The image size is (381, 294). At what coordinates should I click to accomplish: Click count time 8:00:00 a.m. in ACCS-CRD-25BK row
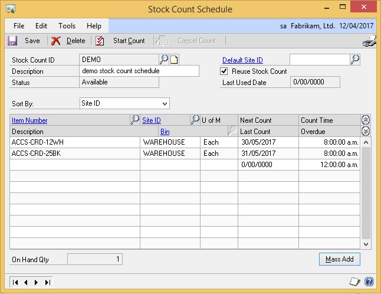click(330, 153)
